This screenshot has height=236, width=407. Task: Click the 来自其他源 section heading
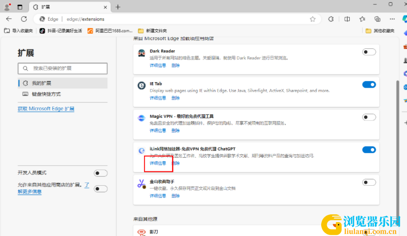point(145,219)
